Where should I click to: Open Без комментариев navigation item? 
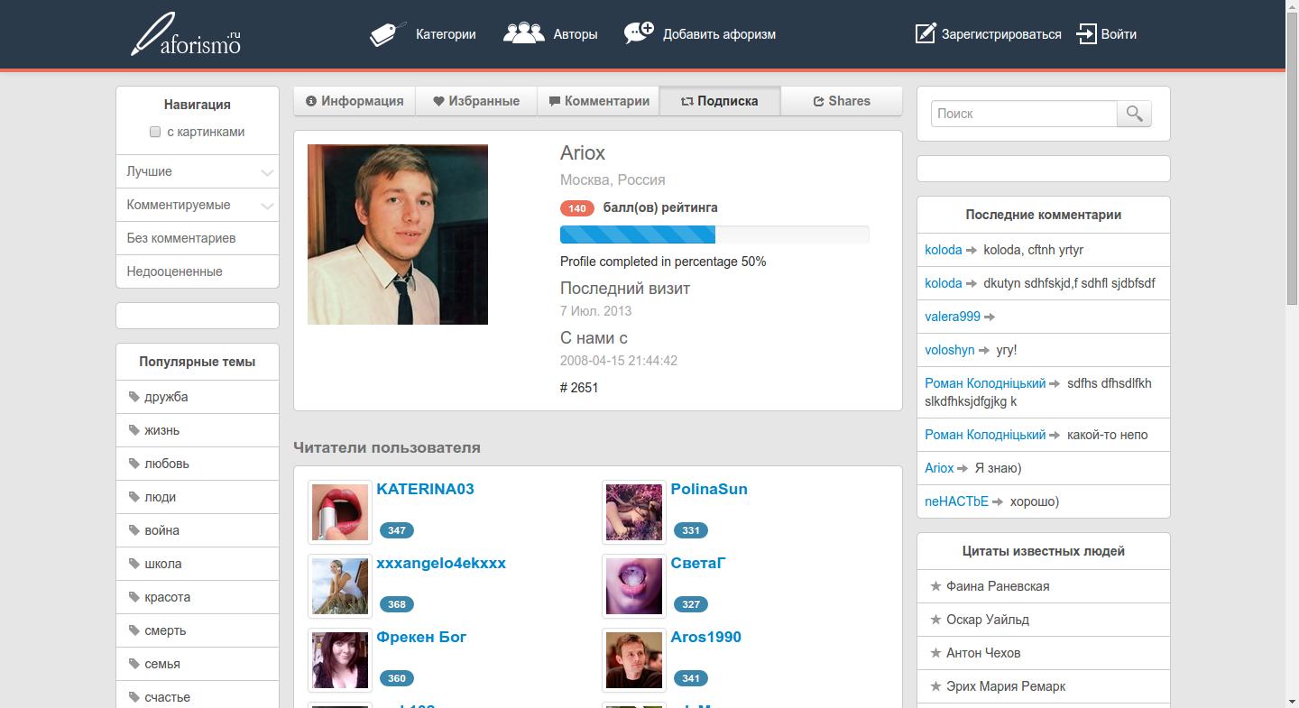(x=198, y=238)
